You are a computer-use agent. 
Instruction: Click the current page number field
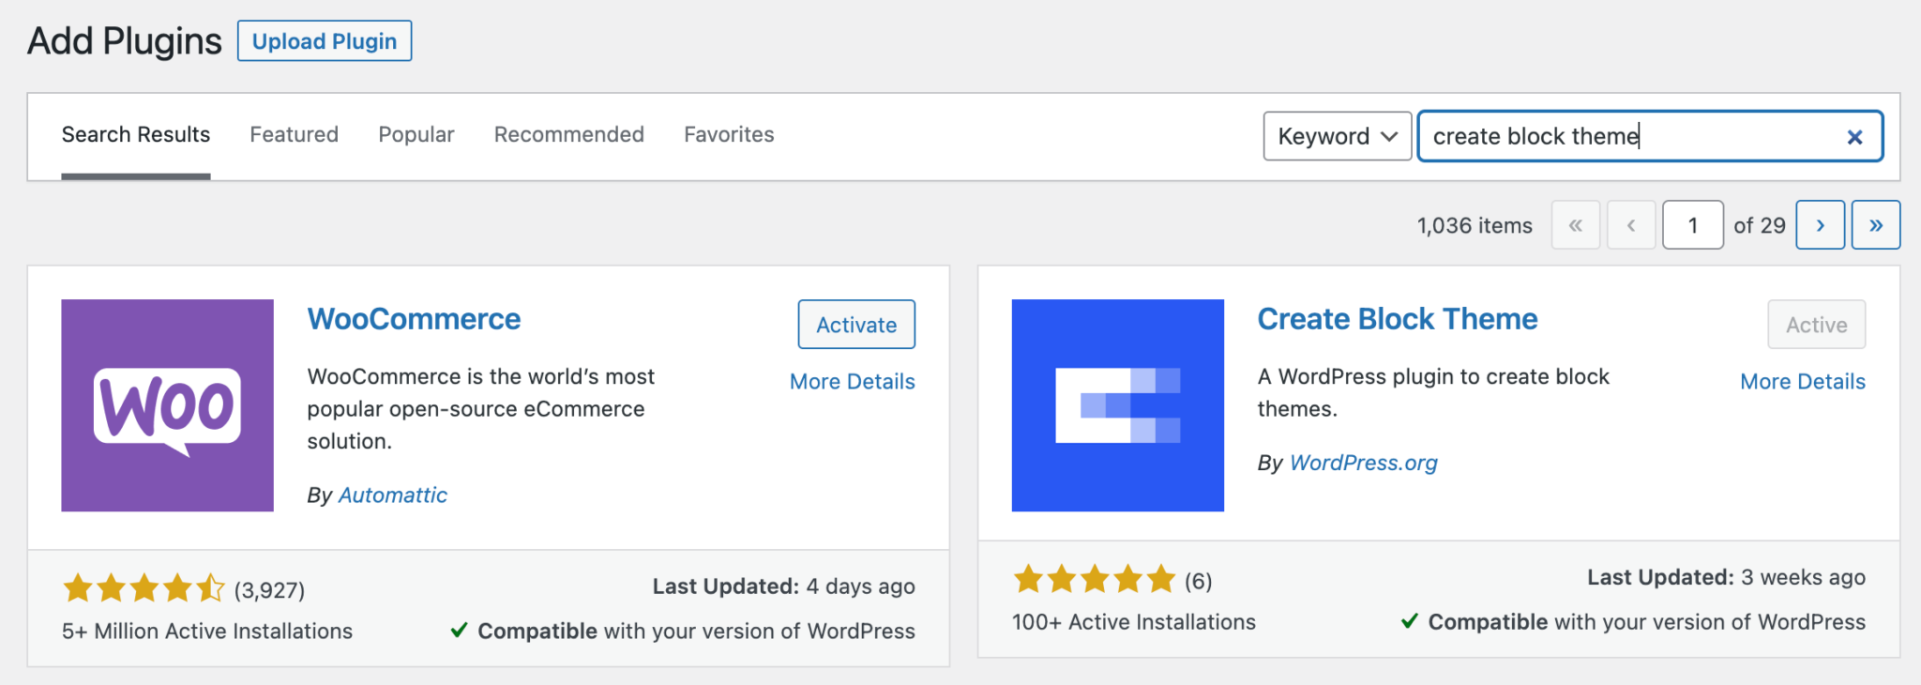tap(1693, 225)
